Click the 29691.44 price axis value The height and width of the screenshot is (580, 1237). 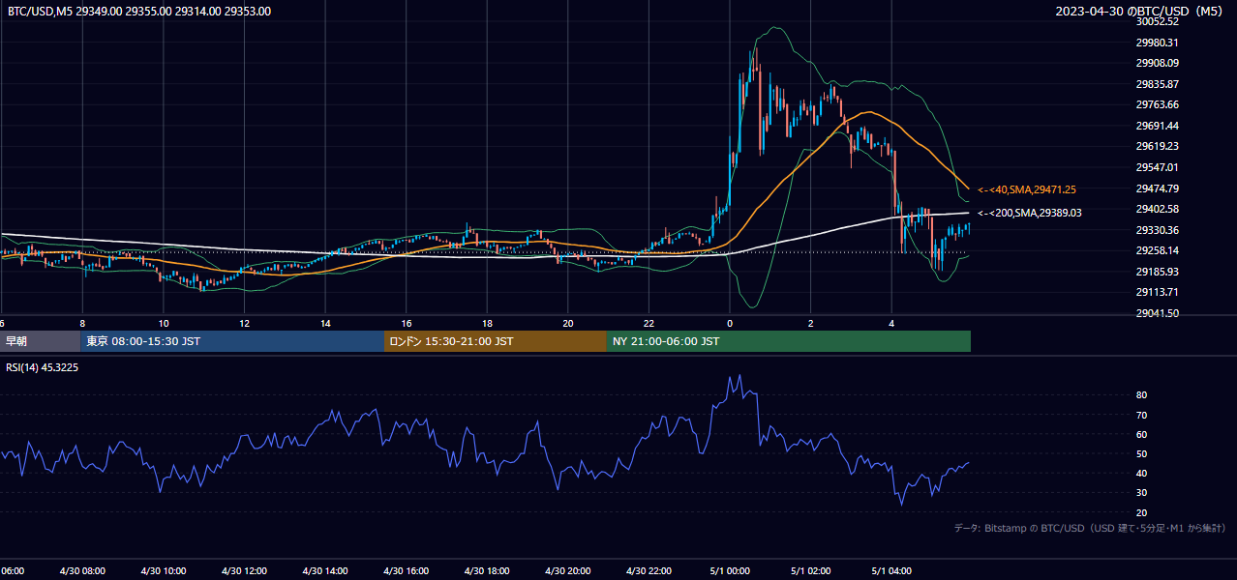(1157, 126)
